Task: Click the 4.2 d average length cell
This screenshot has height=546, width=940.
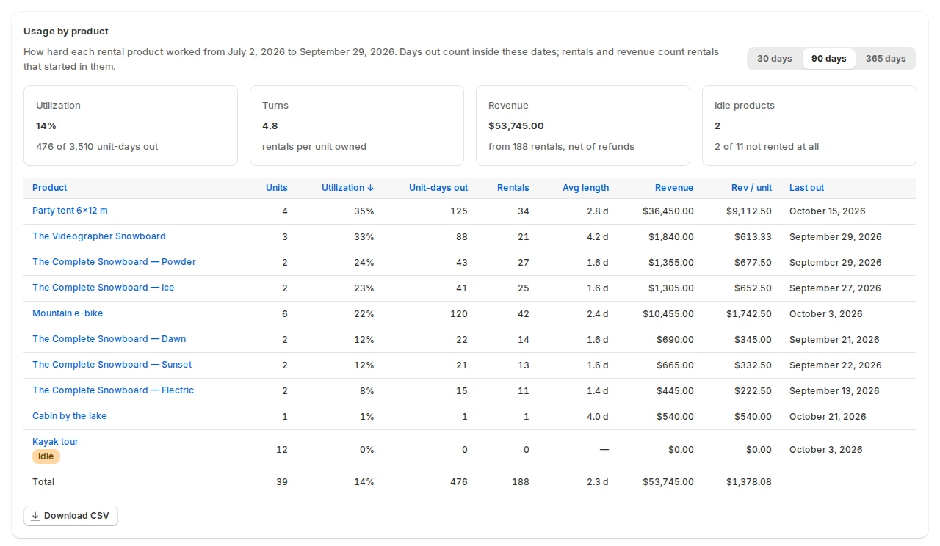Action: 598,237
